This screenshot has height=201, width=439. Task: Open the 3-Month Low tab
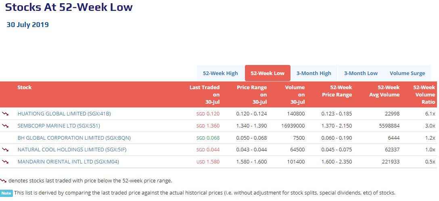point(361,73)
